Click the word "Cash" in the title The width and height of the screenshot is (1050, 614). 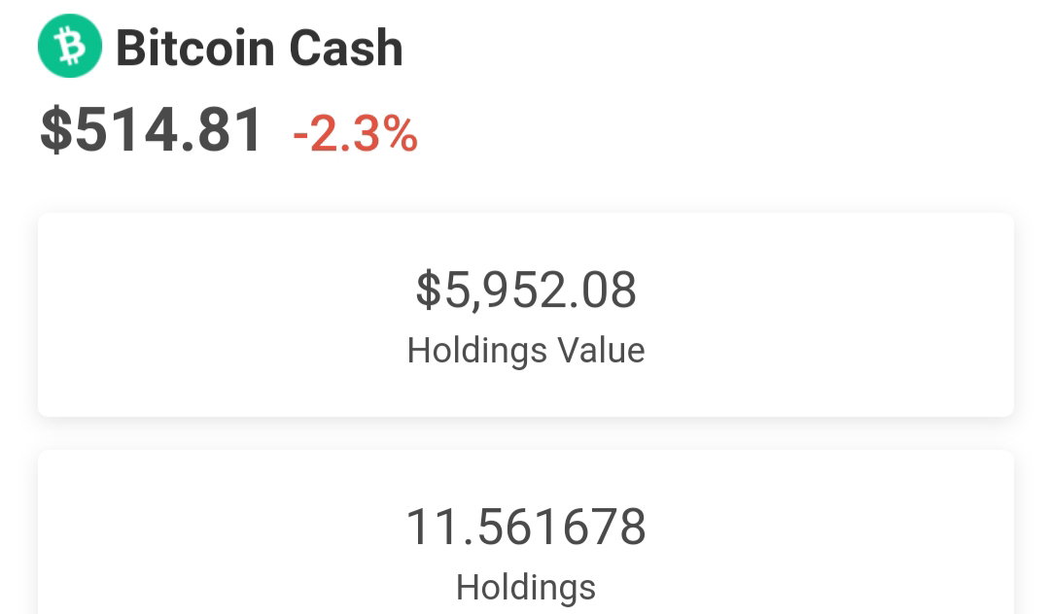(x=346, y=49)
